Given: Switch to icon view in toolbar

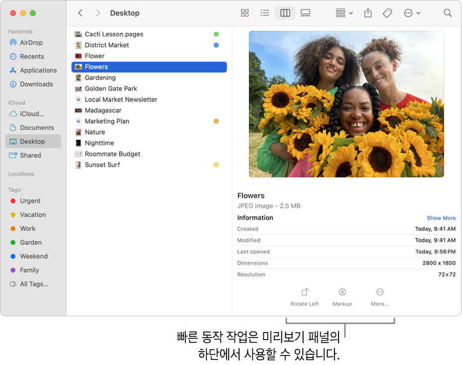Looking at the screenshot, I should point(244,13).
